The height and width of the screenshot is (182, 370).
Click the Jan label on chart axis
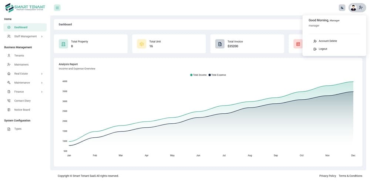(x=69, y=156)
